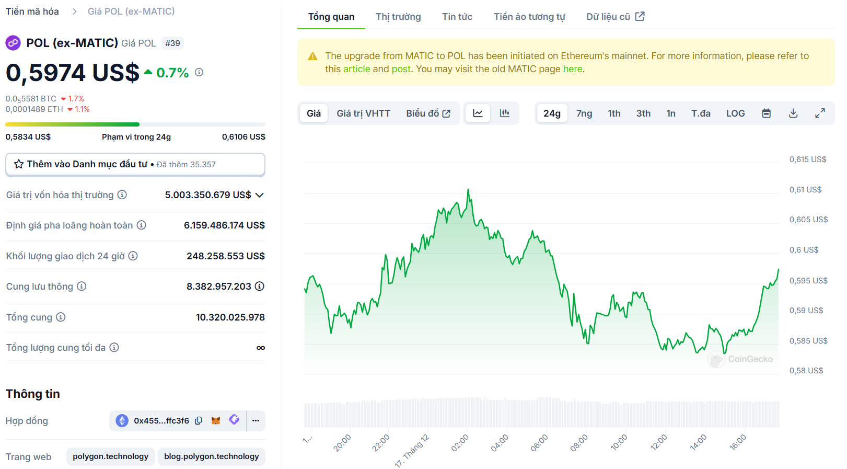Image resolution: width=847 pixels, height=469 pixels.
Task: Expand market cap dropdown chevron
Action: pyautogui.click(x=260, y=195)
